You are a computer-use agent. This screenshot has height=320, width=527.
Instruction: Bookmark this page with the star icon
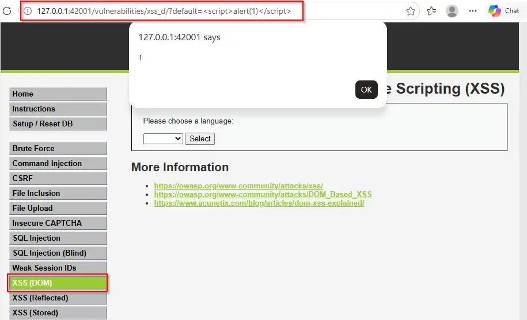411,11
